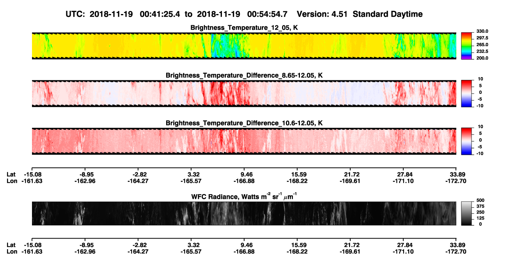Click the 232.5 colorbar tick label

point(482,51)
